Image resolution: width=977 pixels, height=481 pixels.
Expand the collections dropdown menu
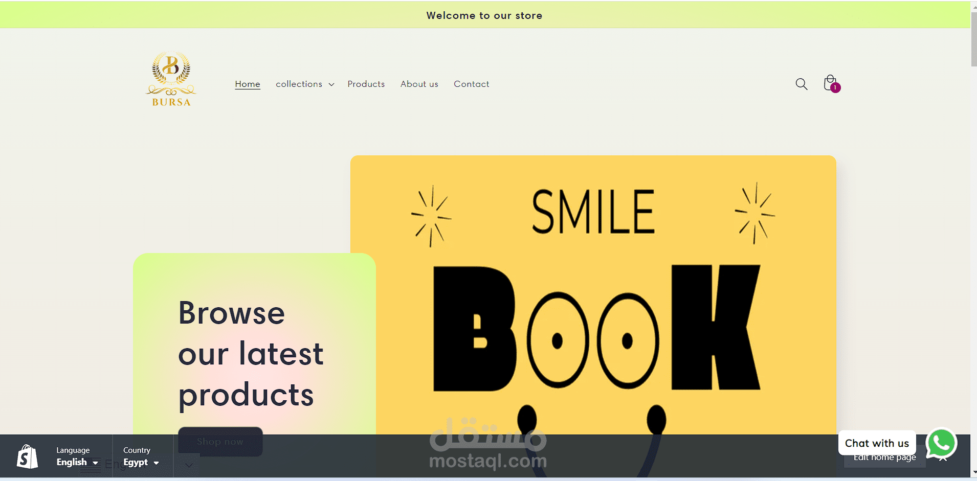[305, 84]
